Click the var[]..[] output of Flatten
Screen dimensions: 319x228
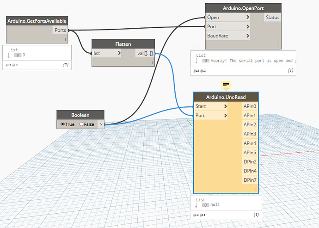(145, 53)
